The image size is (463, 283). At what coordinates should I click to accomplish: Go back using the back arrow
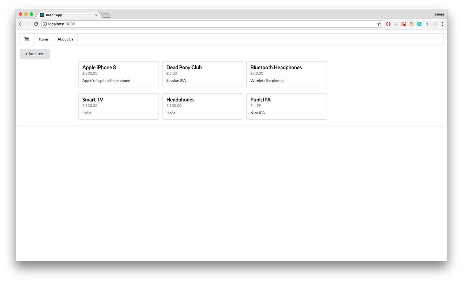pos(20,24)
